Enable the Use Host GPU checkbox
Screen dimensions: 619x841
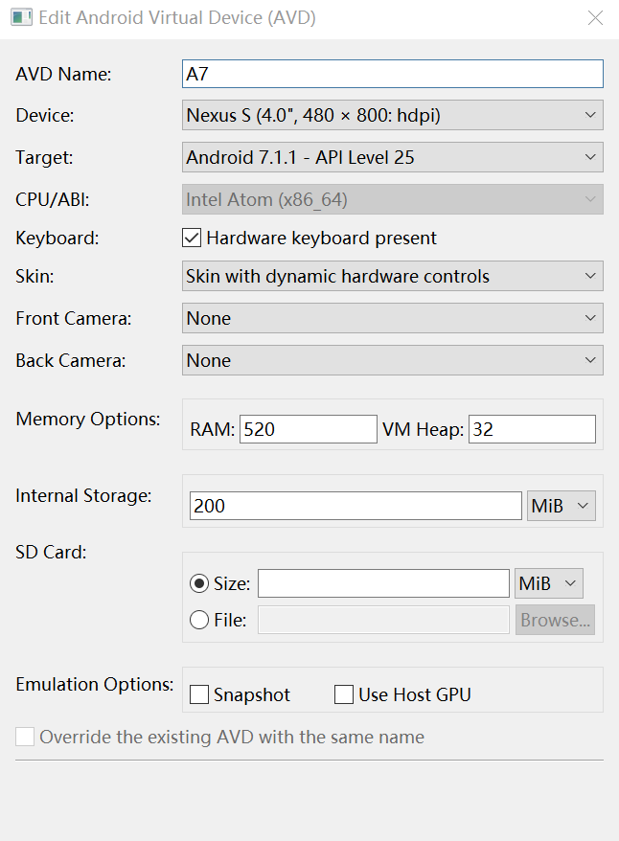click(x=344, y=695)
